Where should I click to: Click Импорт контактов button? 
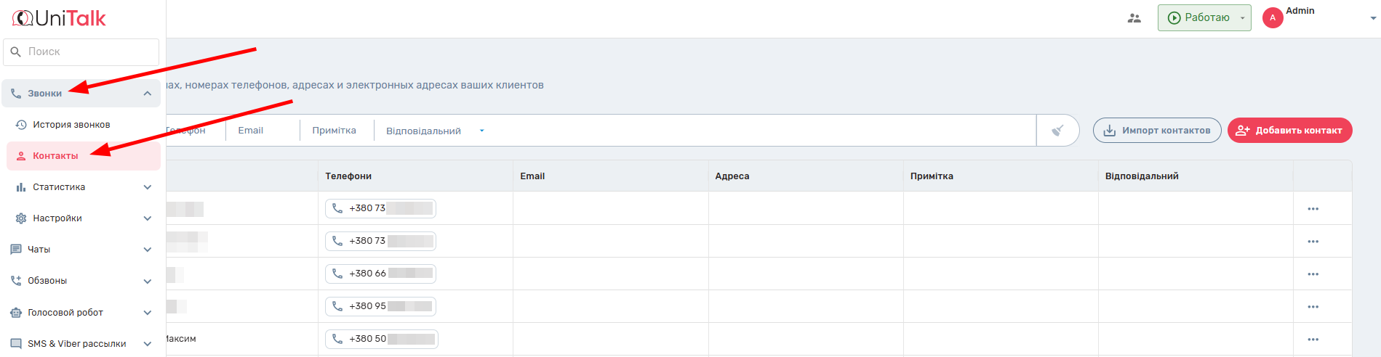click(1156, 131)
